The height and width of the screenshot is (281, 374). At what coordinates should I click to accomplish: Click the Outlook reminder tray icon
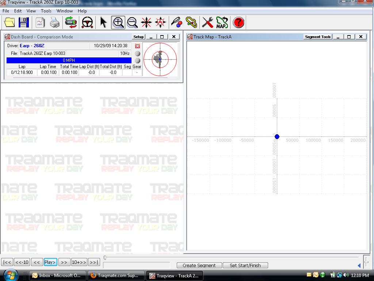(316, 275)
